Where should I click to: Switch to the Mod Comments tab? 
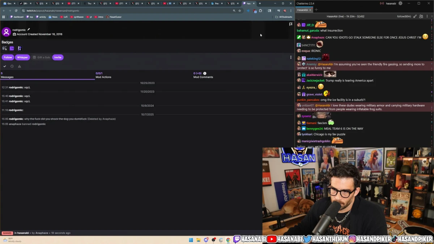click(203, 75)
